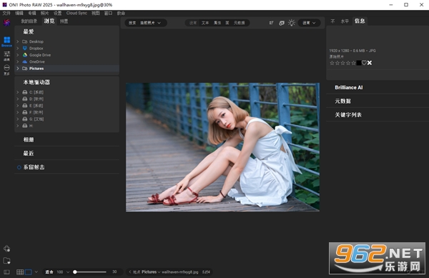
Task: Click the tag stack icon in toolbar
Action: pyautogui.click(x=282, y=23)
